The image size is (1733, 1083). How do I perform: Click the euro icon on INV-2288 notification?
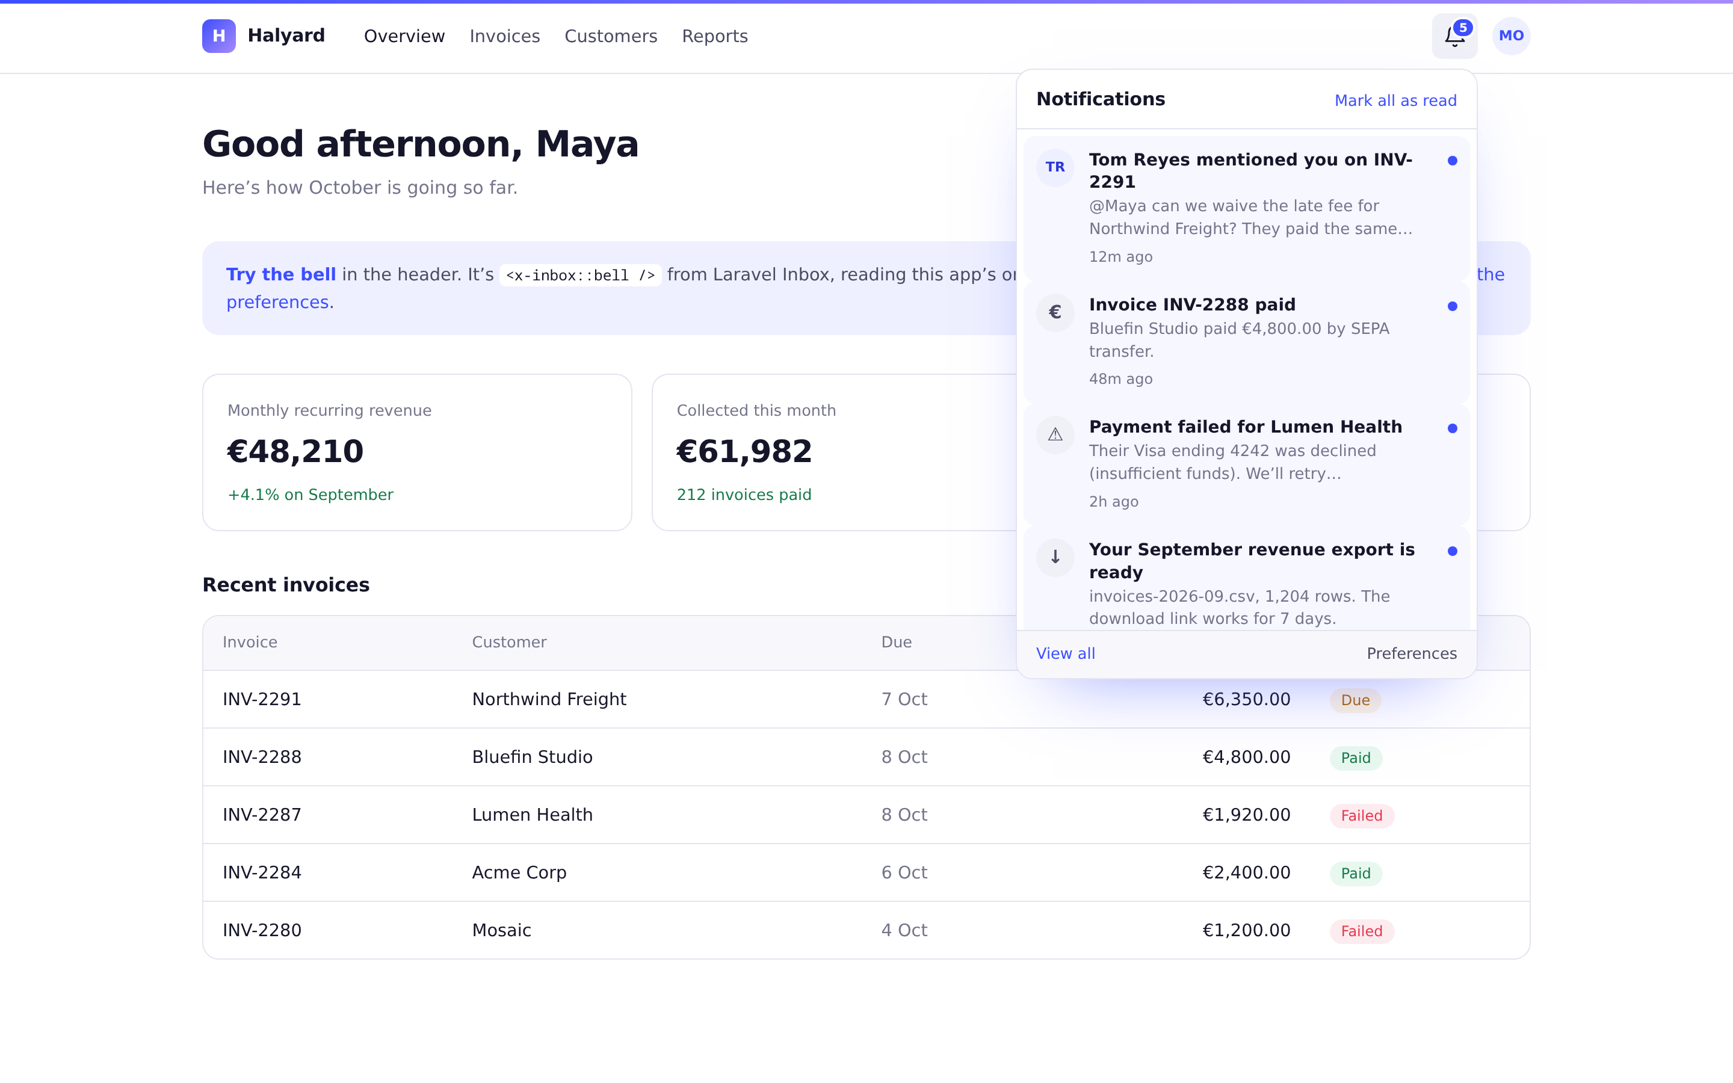pyautogui.click(x=1055, y=312)
